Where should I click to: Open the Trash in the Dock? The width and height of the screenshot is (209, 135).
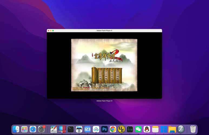[193, 129]
